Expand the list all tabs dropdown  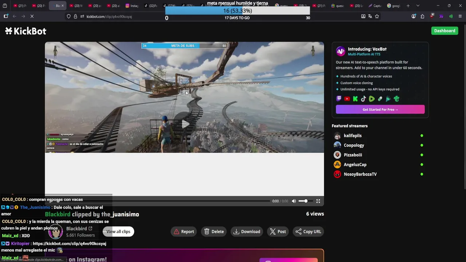(418, 6)
